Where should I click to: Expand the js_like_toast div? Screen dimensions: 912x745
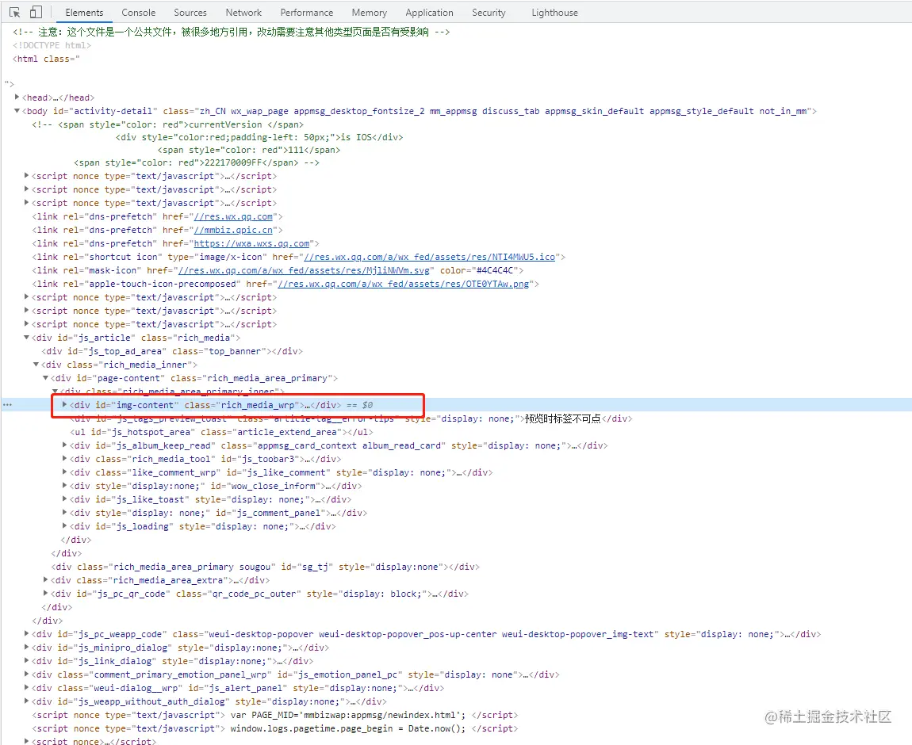point(64,499)
